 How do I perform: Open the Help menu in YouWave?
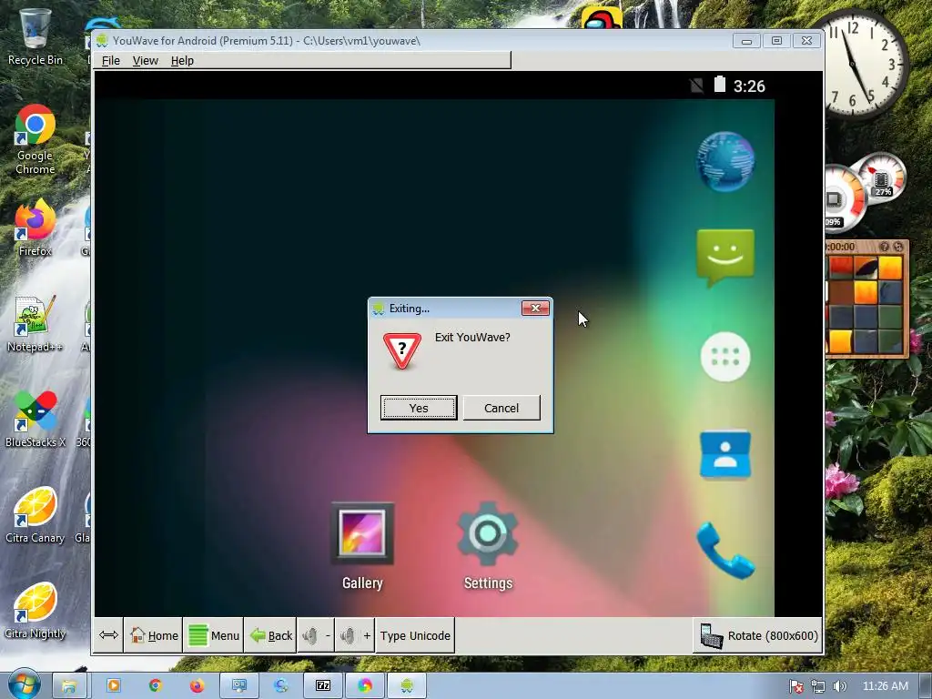click(182, 61)
